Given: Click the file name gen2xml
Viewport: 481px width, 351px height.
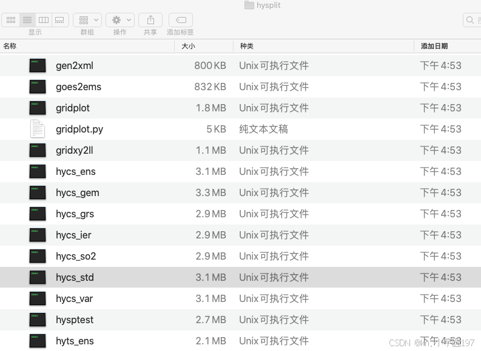Looking at the screenshot, I should pos(75,66).
